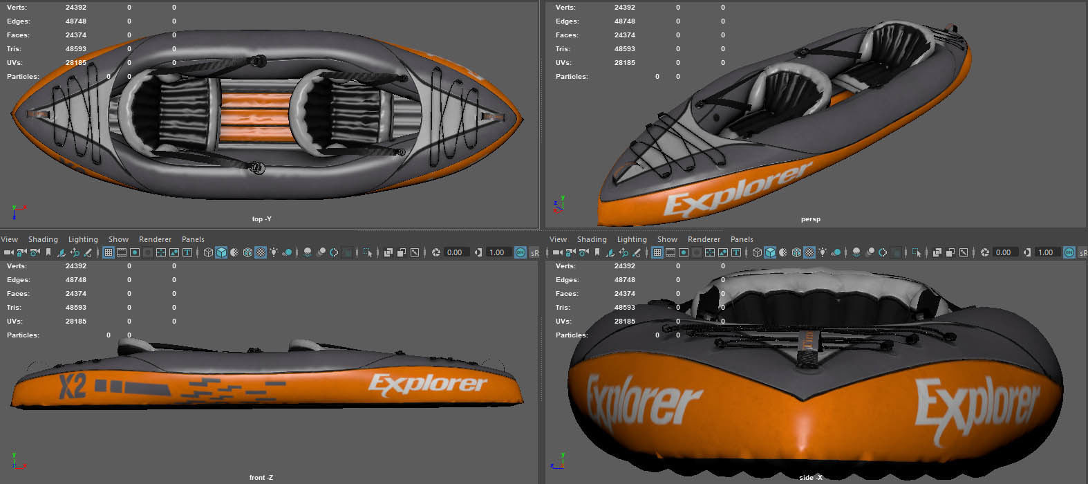Toggle X-Ray Joints icon in front -Z panel

pyautogui.click(x=415, y=252)
